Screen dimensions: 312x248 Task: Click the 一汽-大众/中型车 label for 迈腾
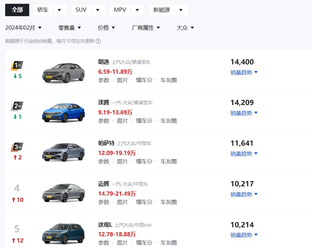click(130, 184)
